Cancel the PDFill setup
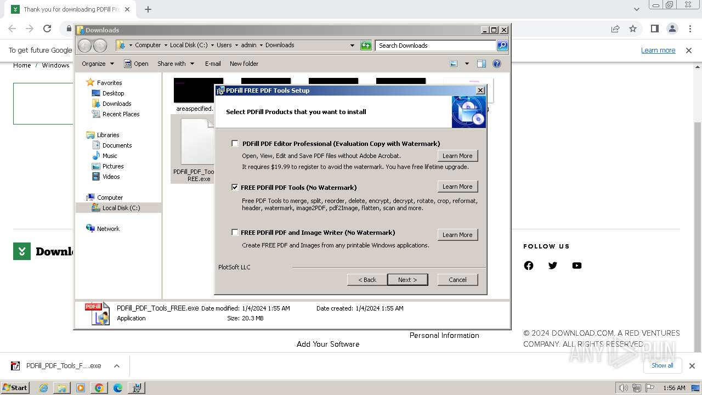This screenshot has width=702, height=395. click(457, 280)
